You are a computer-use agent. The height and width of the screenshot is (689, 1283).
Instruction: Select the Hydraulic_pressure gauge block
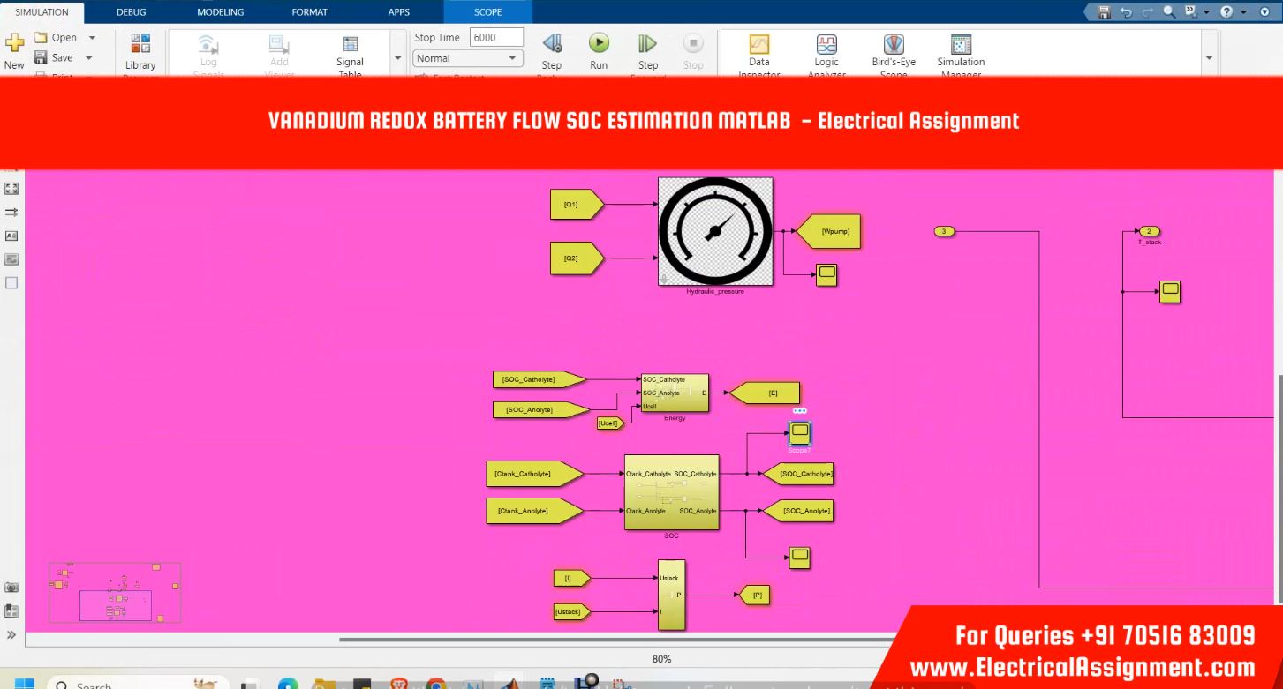[x=715, y=232]
